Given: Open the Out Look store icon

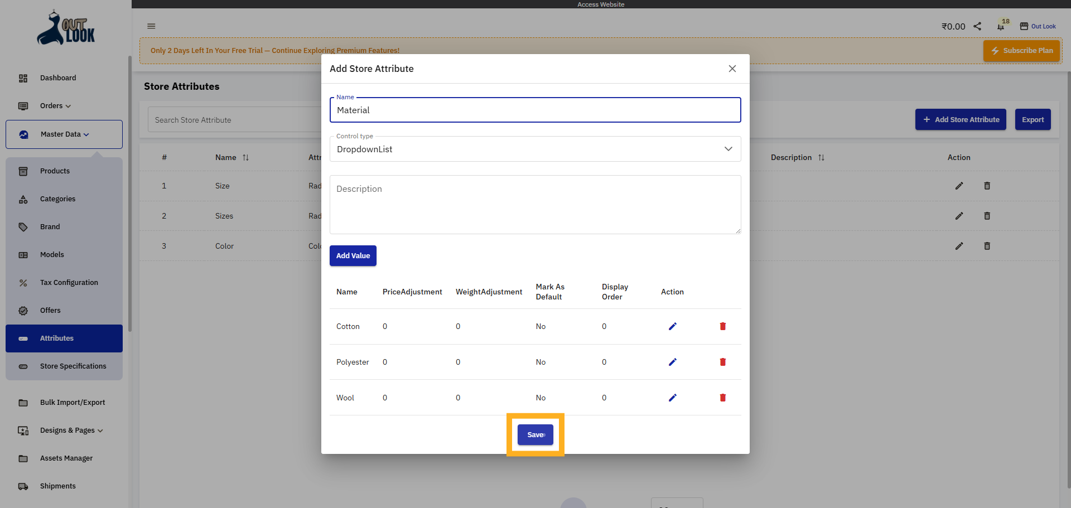Looking at the screenshot, I should [x=1024, y=26].
